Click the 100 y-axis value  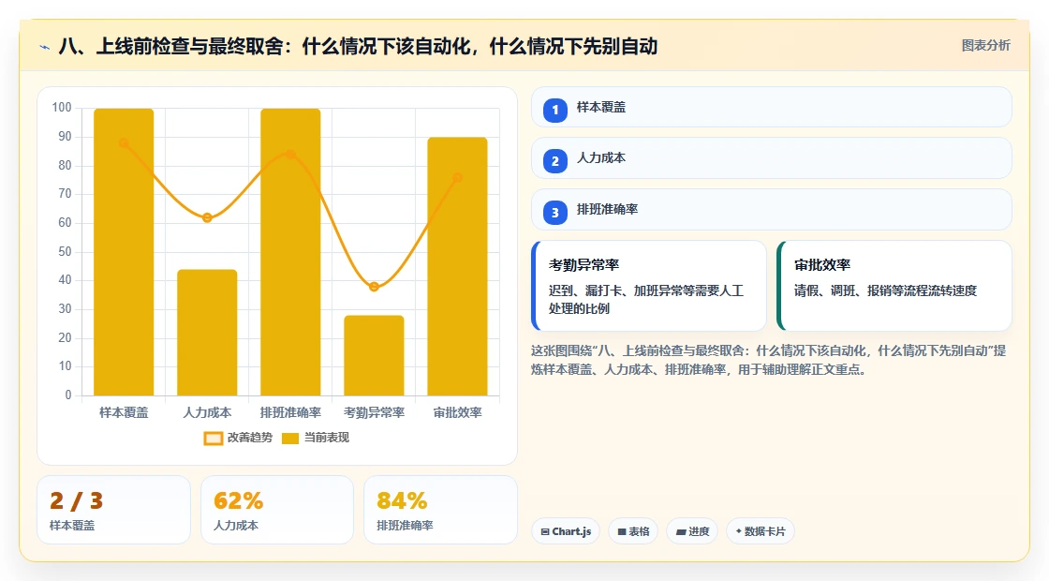62,107
